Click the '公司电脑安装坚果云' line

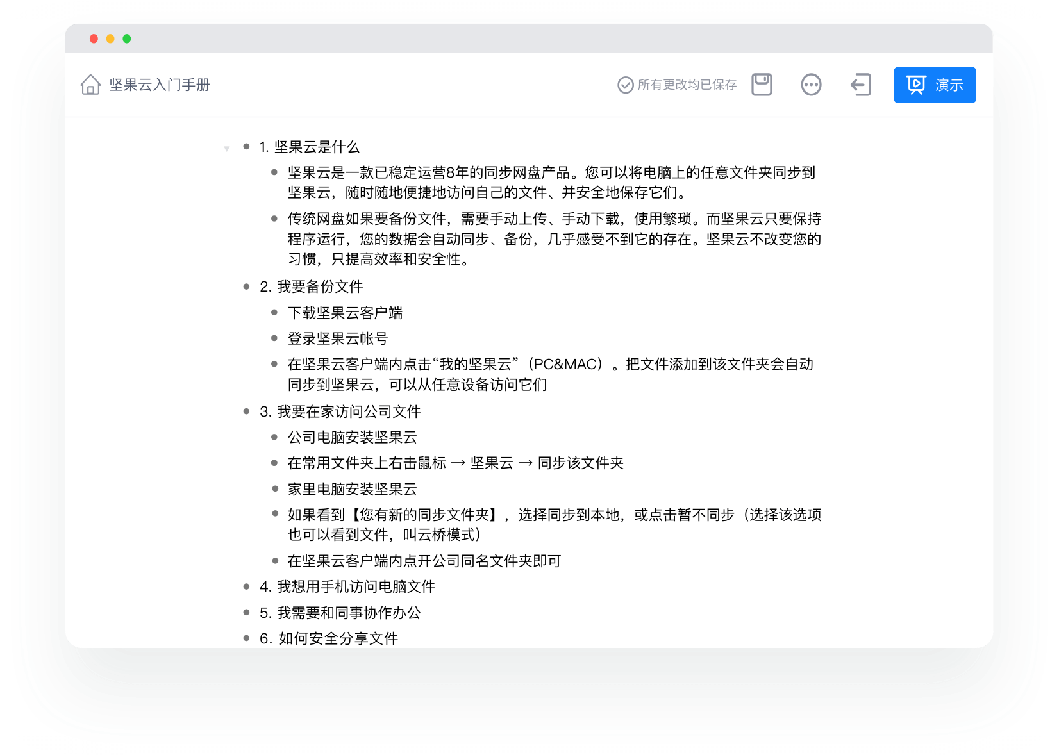point(352,437)
